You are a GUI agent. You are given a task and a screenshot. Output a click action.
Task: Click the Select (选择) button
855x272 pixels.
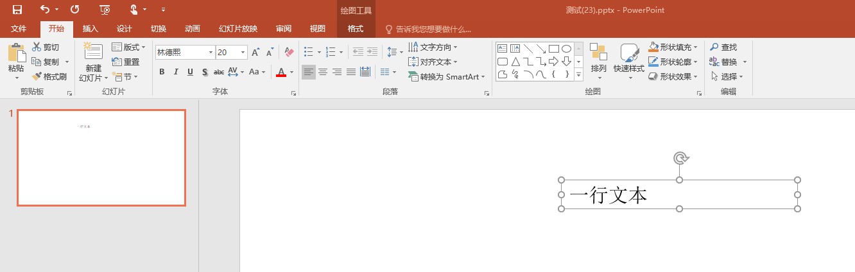(727, 76)
